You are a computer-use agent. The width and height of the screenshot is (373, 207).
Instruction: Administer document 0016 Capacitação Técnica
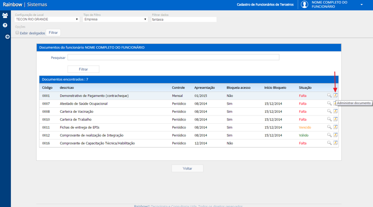[x=335, y=143]
